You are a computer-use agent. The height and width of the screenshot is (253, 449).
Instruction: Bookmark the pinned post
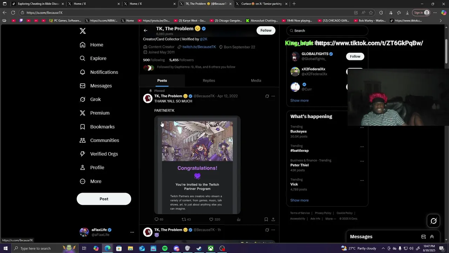pos(266,219)
